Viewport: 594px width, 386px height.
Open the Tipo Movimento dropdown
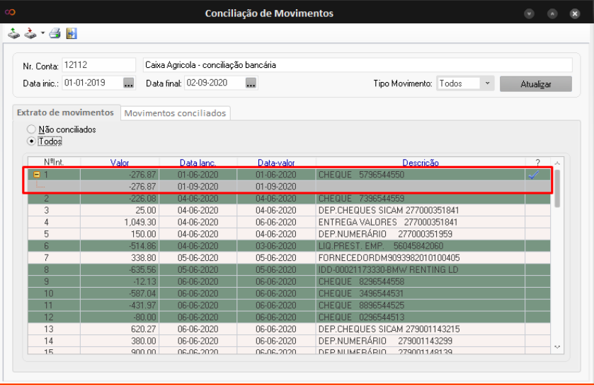(x=486, y=83)
